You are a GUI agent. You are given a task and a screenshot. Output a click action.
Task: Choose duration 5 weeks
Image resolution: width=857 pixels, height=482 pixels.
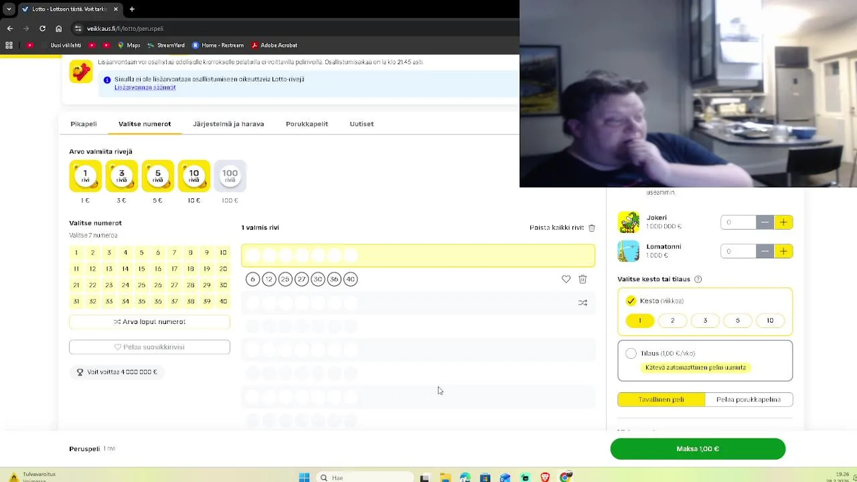(x=738, y=321)
